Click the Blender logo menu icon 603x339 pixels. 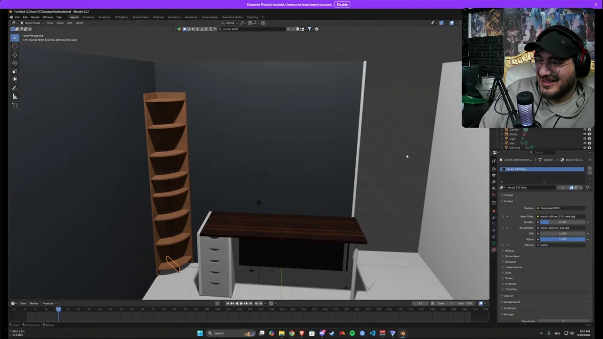coord(11,17)
